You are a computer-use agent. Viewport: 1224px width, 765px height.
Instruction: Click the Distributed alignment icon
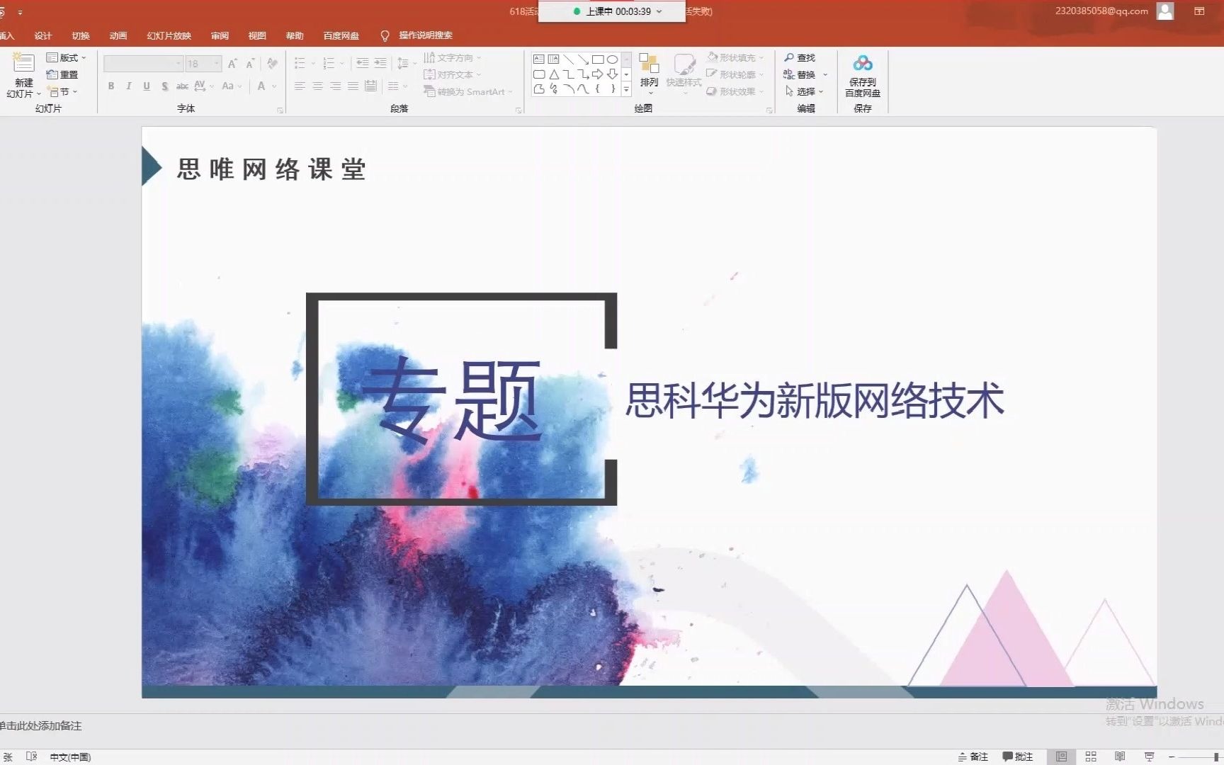(x=370, y=86)
